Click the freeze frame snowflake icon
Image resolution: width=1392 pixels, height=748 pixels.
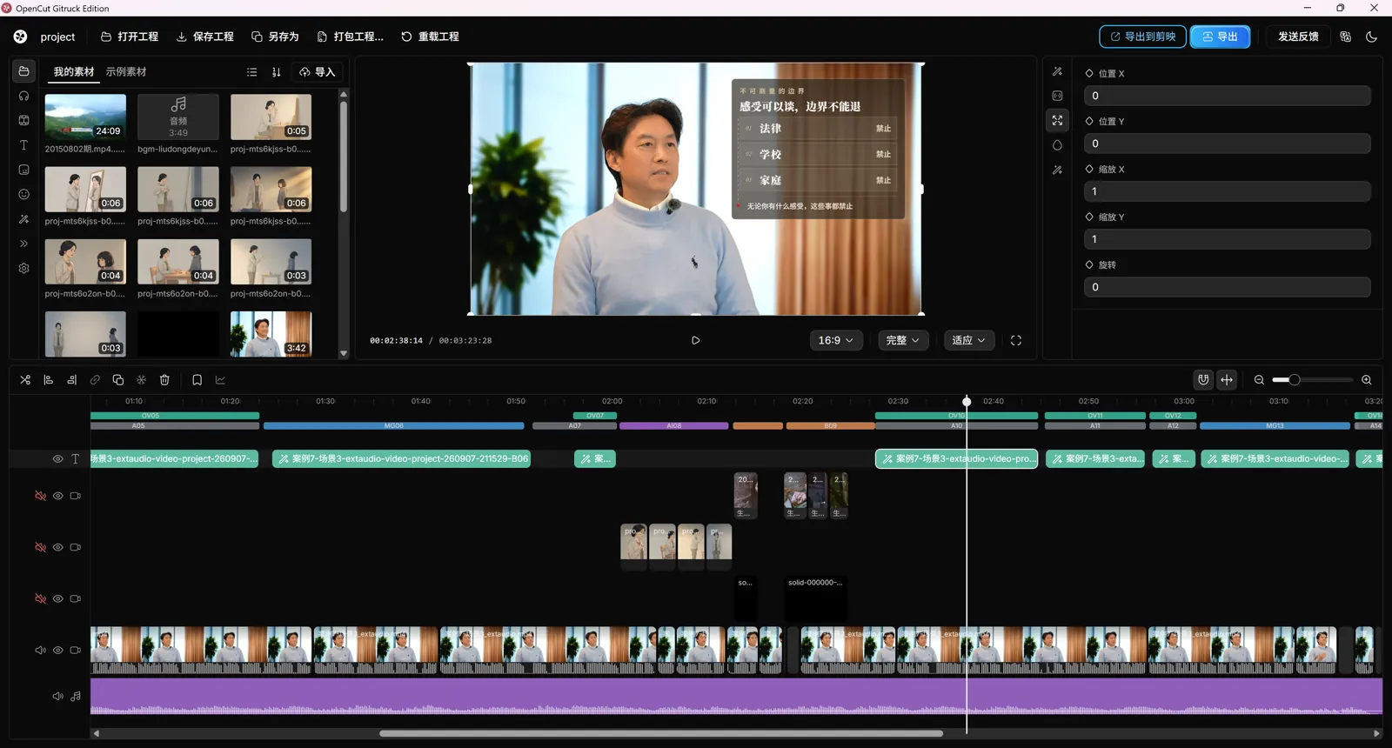pos(141,380)
